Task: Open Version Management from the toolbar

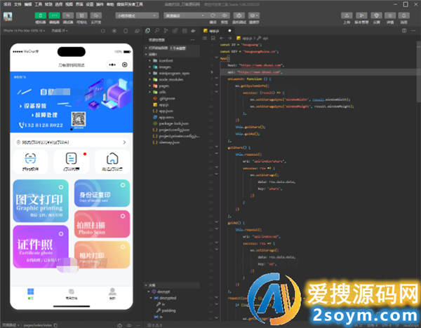Action: 363,15
